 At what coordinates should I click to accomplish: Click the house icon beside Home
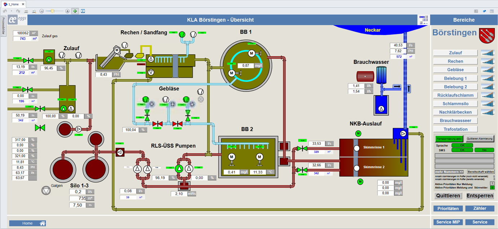pyautogui.click(x=43, y=223)
